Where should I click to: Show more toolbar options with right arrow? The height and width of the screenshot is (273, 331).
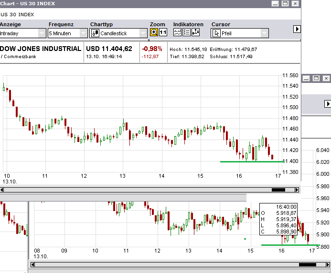click(297, 29)
